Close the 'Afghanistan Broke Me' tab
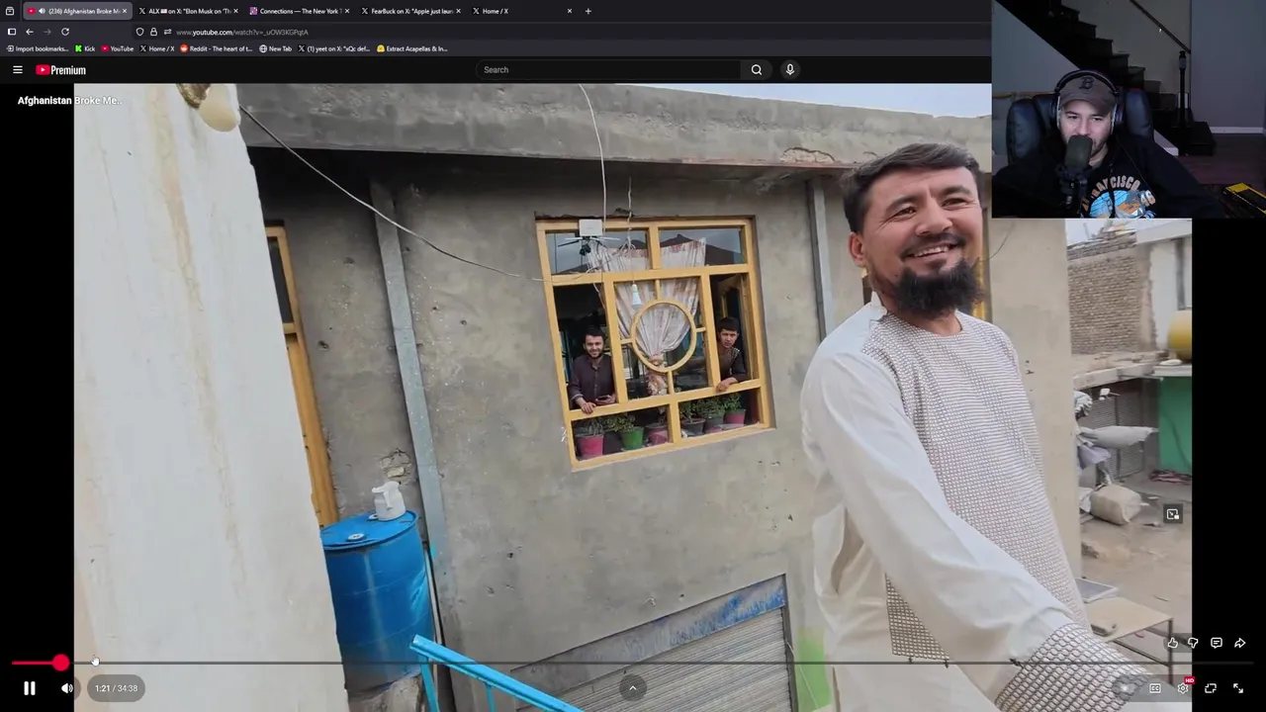 pyautogui.click(x=125, y=11)
